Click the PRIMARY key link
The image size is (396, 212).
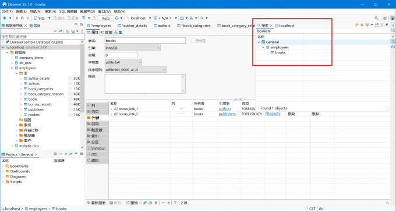point(273,114)
